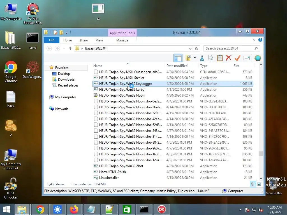Viewport: 287px width, 215px height.
Task: Click the orange checkmark Properties icon
Action: click(x=237, y=58)
